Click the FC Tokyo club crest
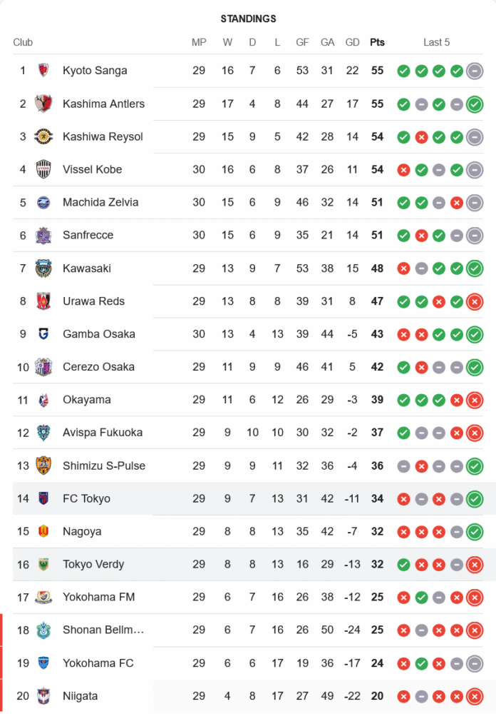The width and height of the screenshot is (496, 714). (x=43, y=498)
